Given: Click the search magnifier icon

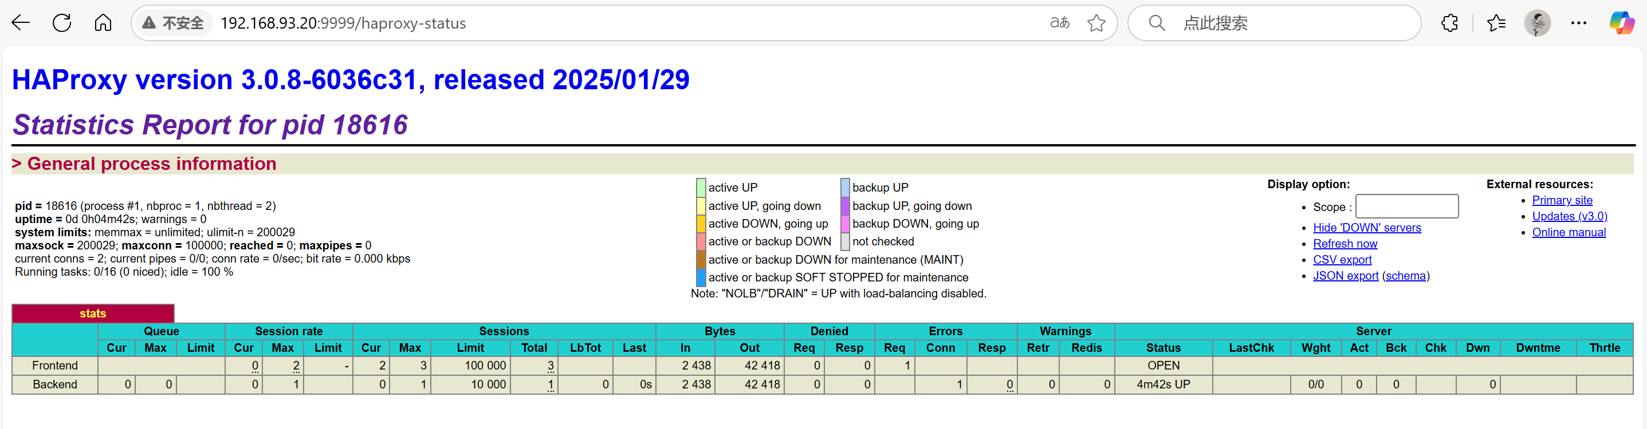Looking at the screenshot, I should (x=1157, y=23).
